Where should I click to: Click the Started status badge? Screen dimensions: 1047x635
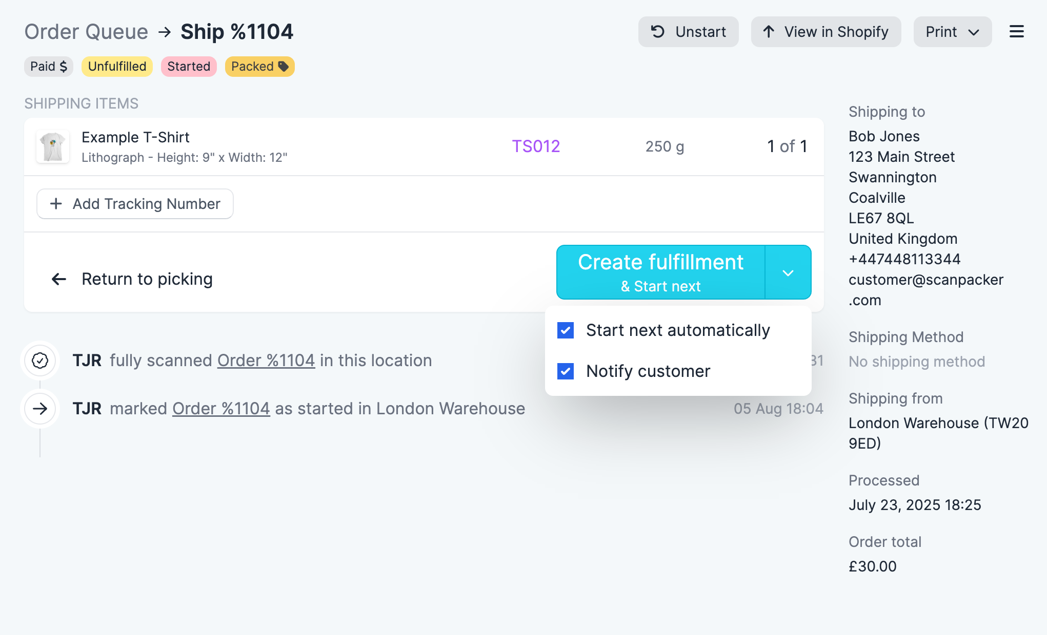pyautogui.click(x=189, y=67)
